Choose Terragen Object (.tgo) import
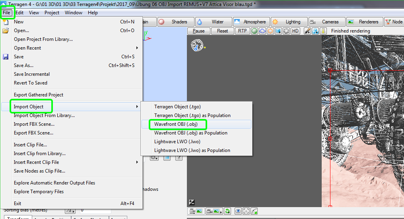Screen dimensions: 404x219 coord(196,107)
